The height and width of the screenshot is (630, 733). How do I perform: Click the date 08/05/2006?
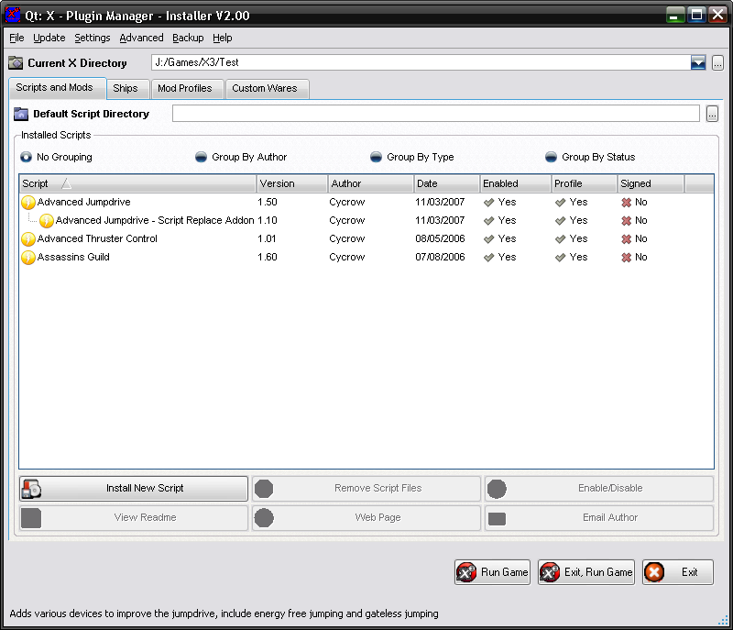tap(440, 239)
